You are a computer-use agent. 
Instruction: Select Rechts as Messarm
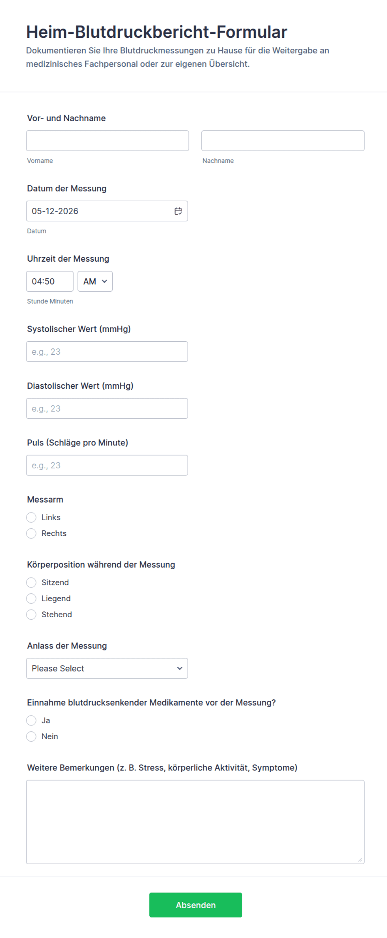pyautogui.click(x=31, y=533)
